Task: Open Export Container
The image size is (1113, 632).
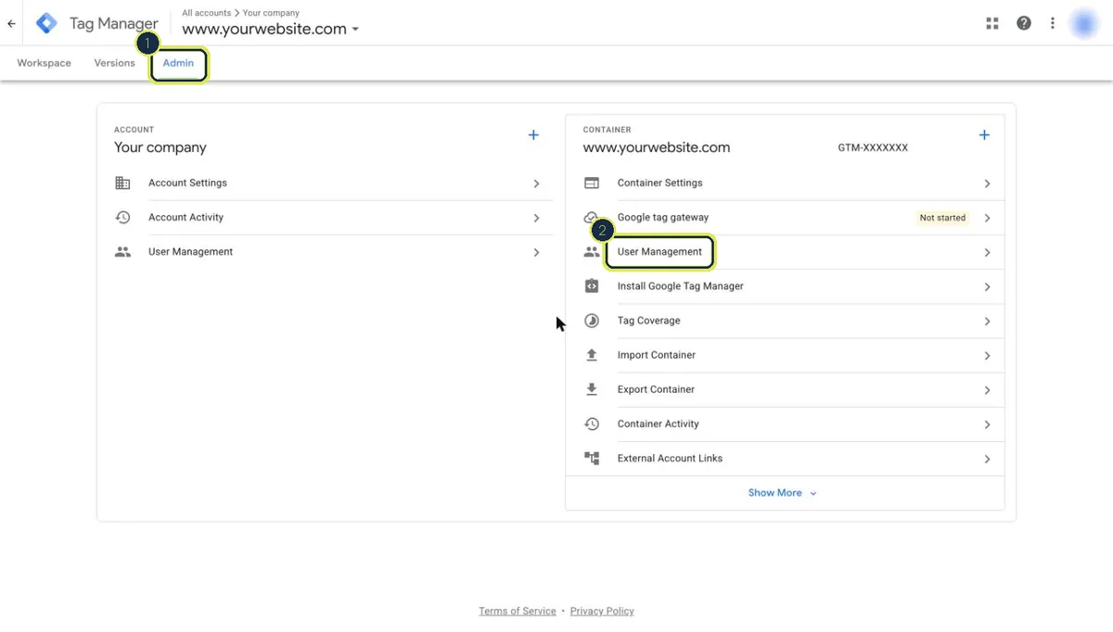Action: pyautogui.click(x=785, y=389)
